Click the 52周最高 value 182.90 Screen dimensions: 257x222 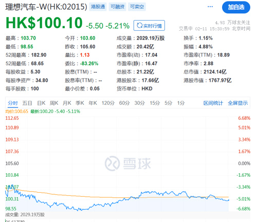(39, 55)
